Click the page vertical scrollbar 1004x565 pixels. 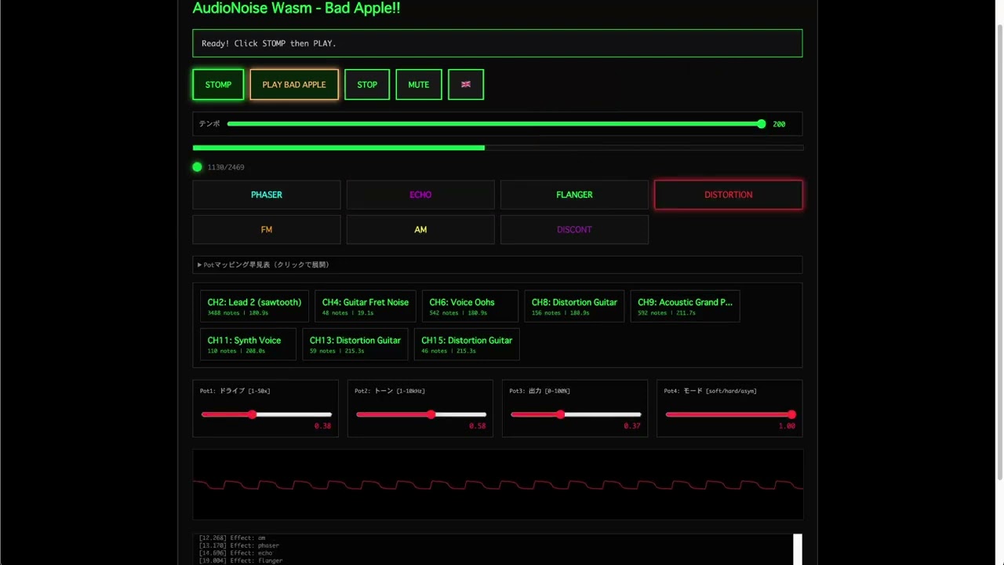(999, 251)
